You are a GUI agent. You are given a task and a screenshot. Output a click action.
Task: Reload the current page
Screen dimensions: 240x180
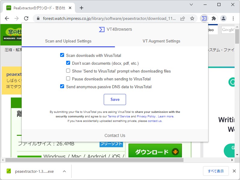26,18
